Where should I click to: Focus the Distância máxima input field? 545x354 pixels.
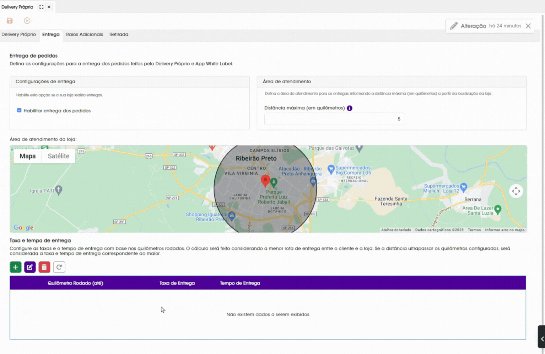click(334, 119)
